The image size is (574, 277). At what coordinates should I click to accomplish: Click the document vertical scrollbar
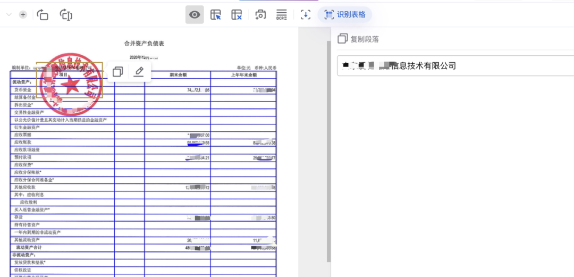click(x=328, y=150)
